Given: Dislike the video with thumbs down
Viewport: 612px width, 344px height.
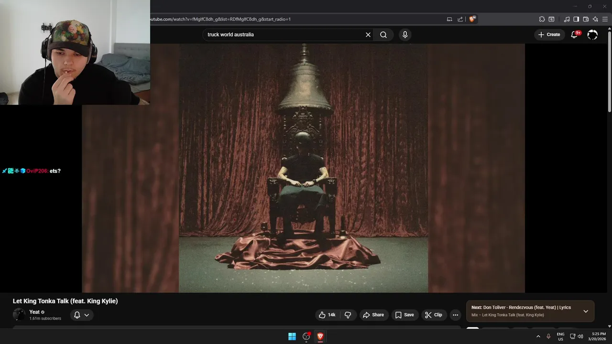Looking at the screenshot, I should [348, 315].
